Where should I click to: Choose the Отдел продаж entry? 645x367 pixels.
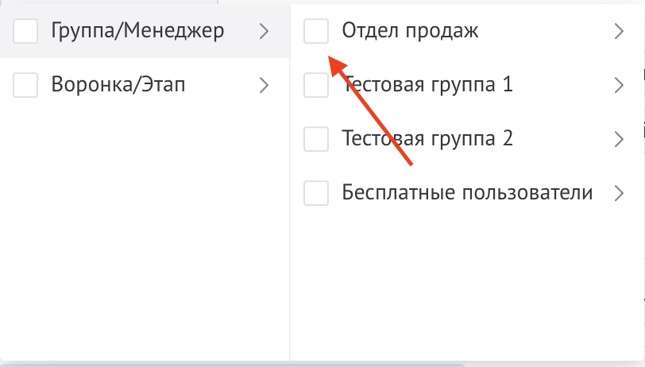tap(411, 31)
